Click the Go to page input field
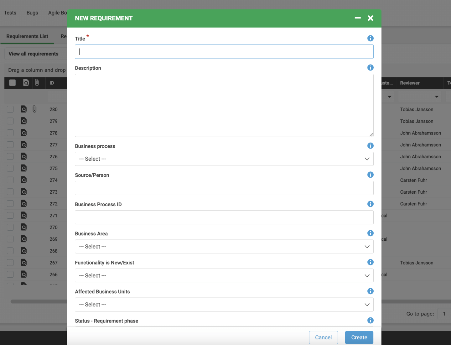Viewport: 451px width, 345px height. [445, 314]
